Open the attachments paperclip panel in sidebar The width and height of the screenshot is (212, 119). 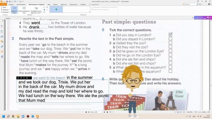coord(2,47)
